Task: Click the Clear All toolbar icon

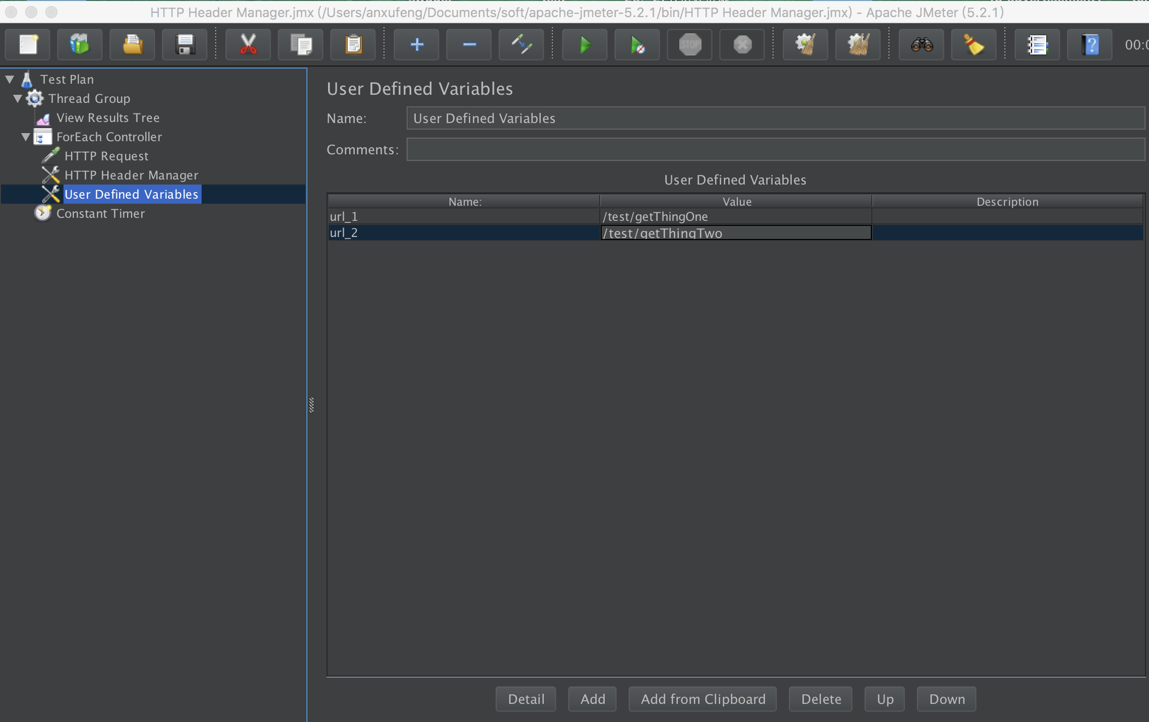Action: [858, 45]
